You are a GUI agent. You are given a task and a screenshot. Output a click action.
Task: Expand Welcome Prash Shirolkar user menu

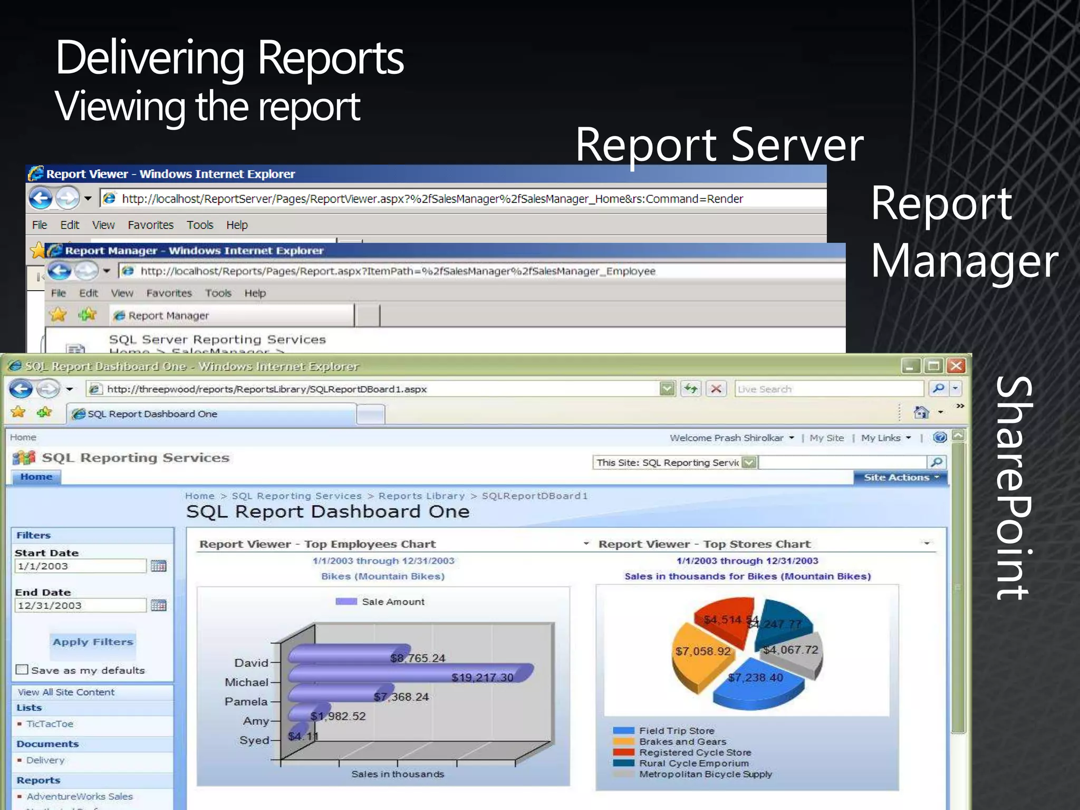731,438
